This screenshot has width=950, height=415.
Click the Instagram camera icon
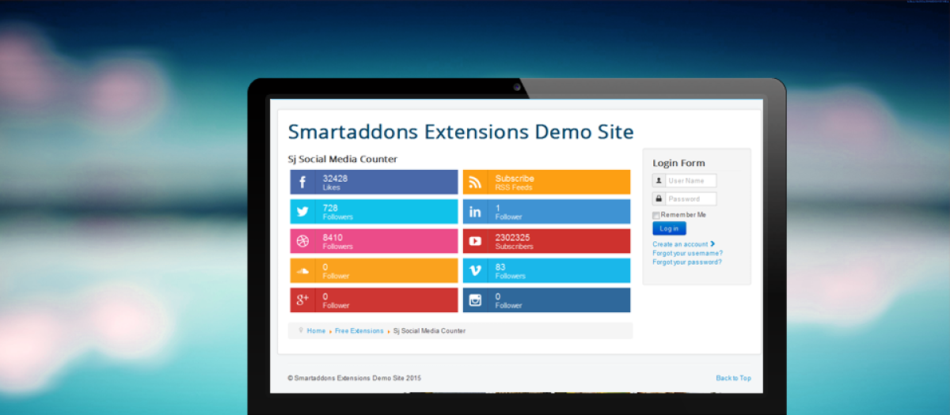(x=475, y=300)
